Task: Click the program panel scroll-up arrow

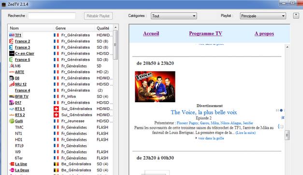Action: (287, 47)
